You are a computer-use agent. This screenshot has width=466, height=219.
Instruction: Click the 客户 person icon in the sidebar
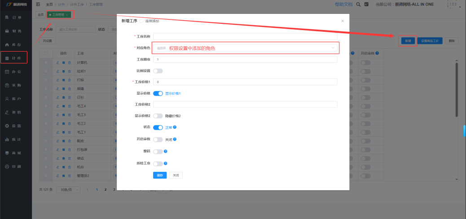pyautogui.click(x=7, y=99)
